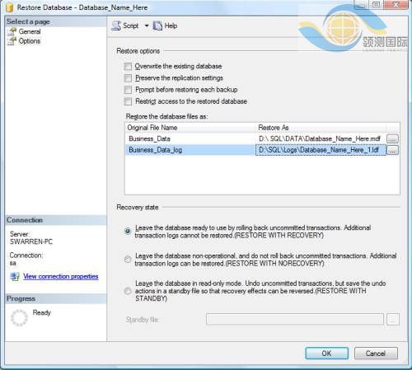Click the Restore As column header
Image resolution: width=412 pixels, height=370 pixels.
point(321,128)
